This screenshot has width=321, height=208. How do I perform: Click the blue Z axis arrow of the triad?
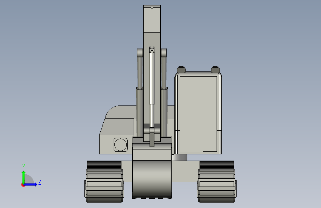pos(31,184)
